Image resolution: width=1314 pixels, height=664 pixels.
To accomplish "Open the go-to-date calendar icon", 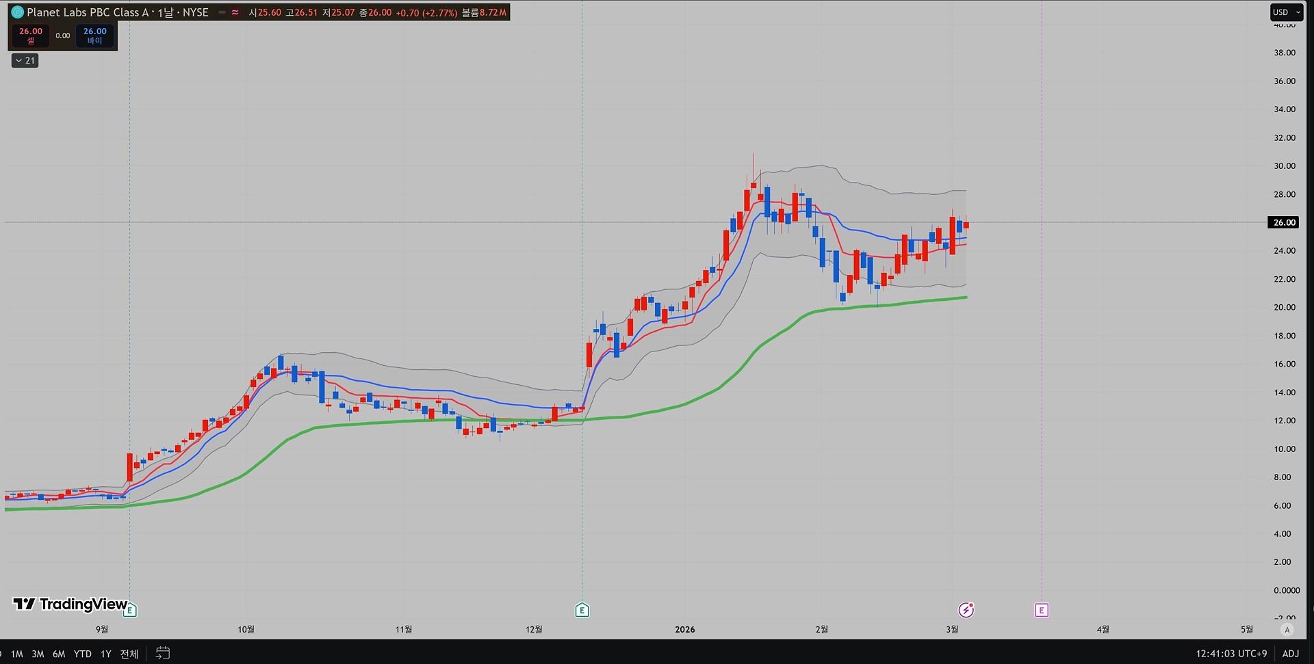I will pos(162,653).
